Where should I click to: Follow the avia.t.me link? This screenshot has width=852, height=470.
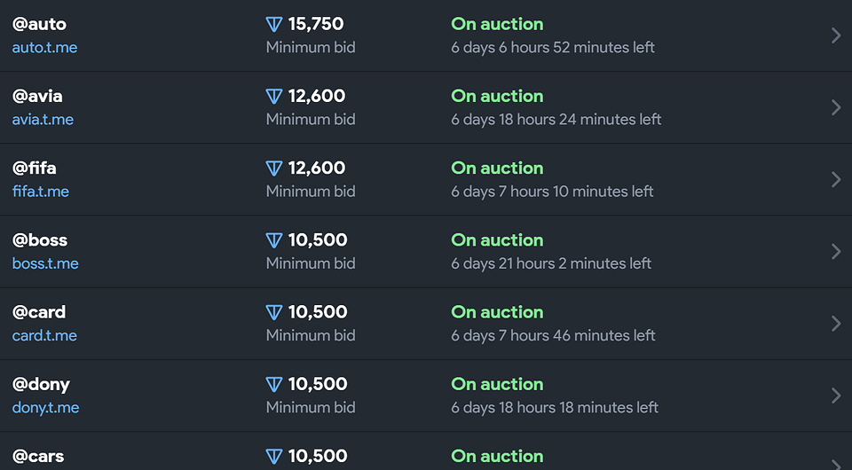[43, 119]
